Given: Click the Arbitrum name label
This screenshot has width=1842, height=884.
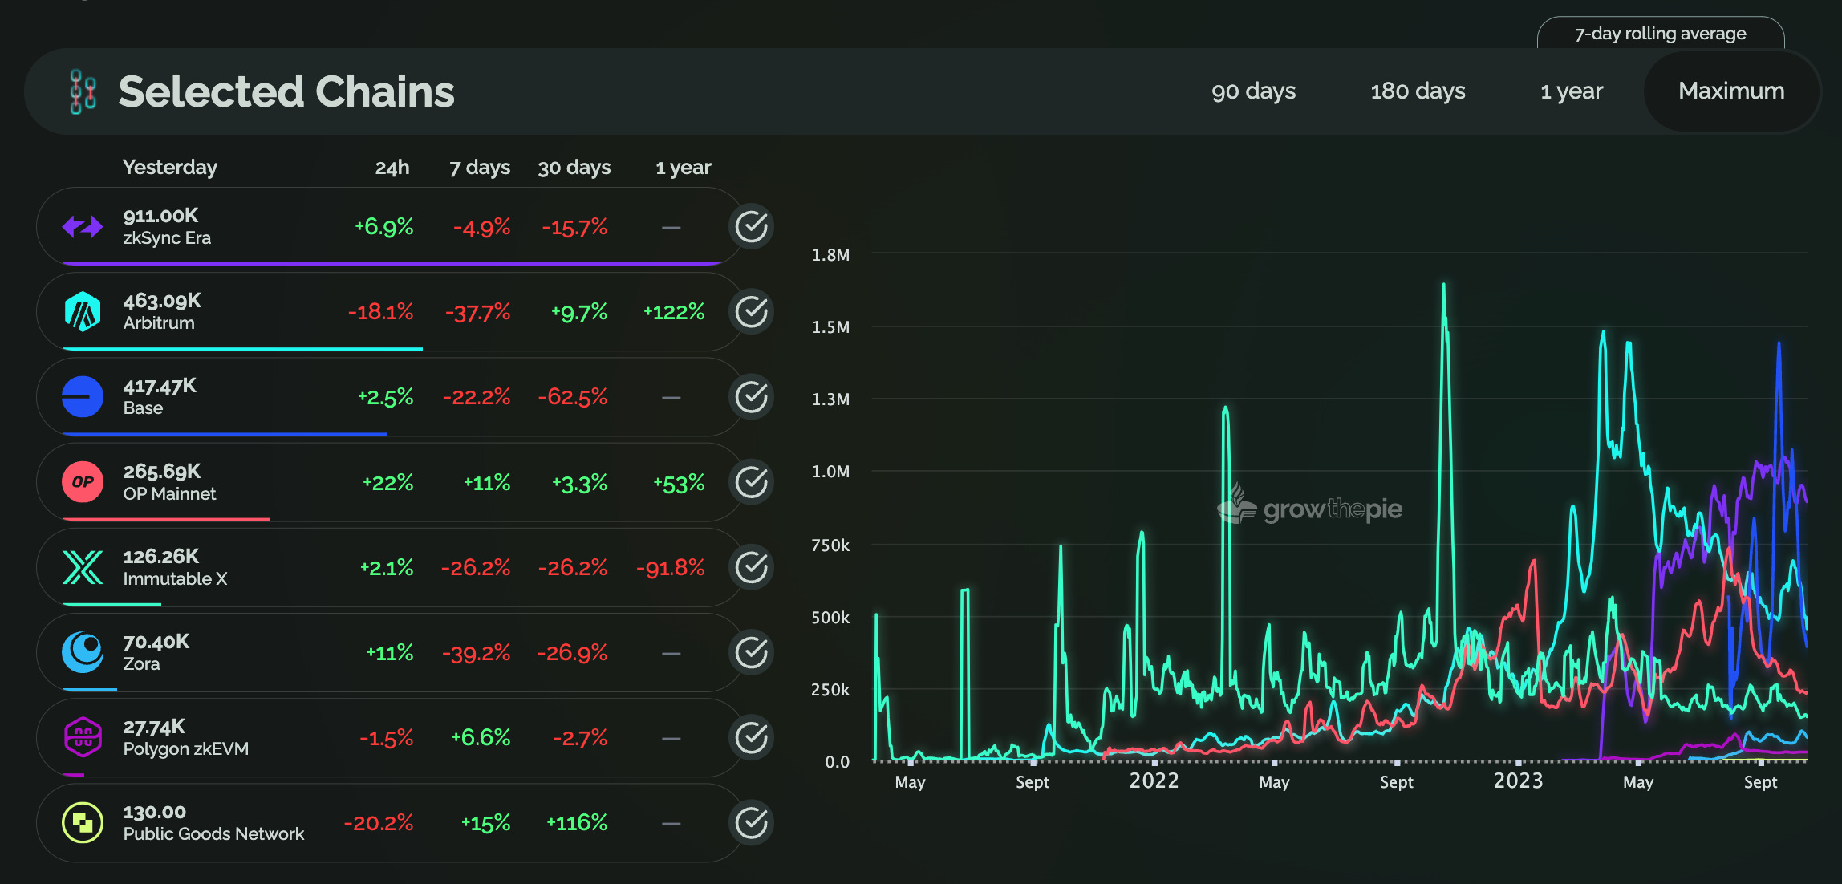Looking at the screenshot, I should (x=159, y=323).
